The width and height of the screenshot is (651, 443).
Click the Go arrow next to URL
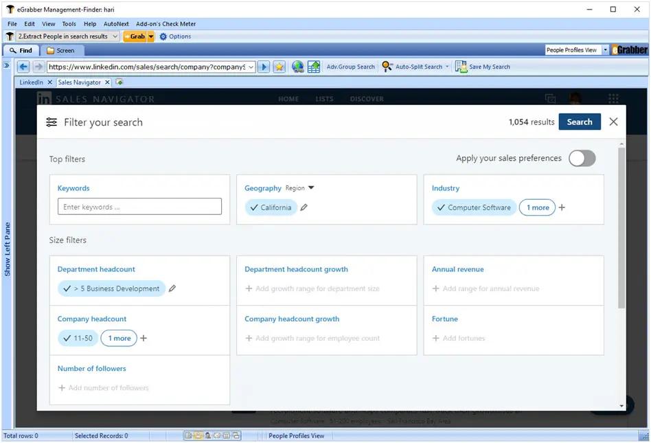coord(264,67)
